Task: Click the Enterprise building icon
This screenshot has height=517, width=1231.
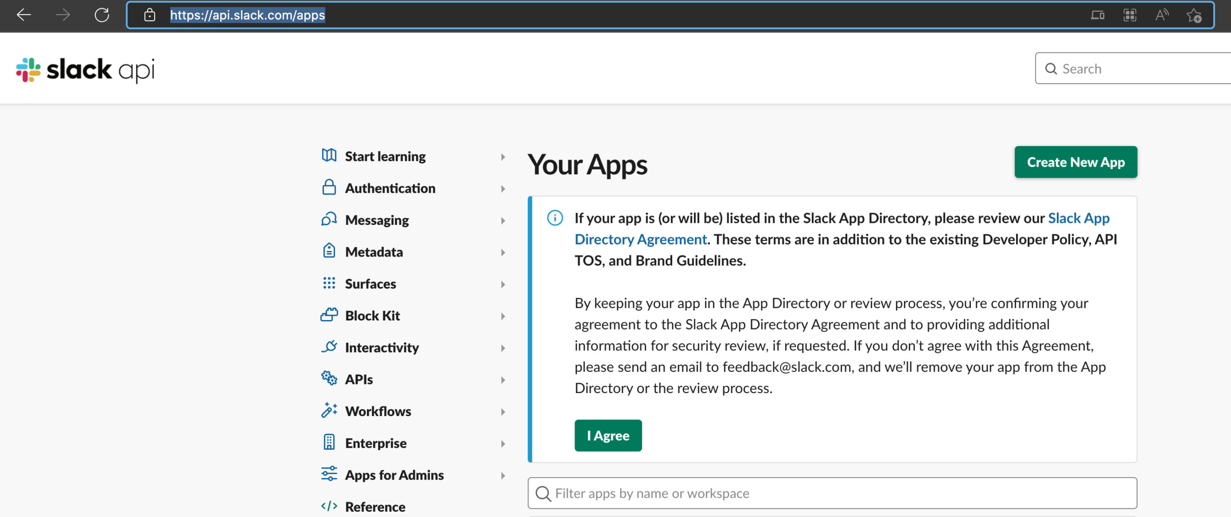Action: point(329,442)
